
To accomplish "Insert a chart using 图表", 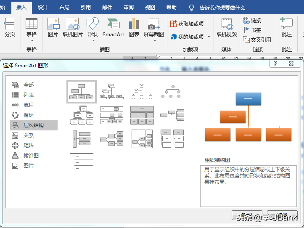I will pos(134,27).
